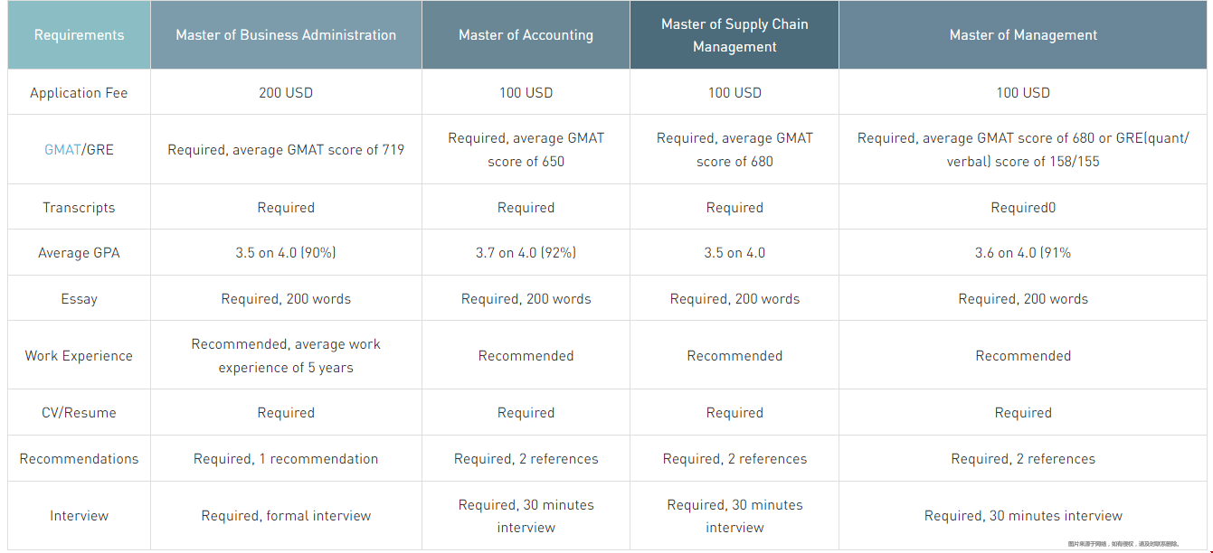
Task: Click the Interview row label
Action: 79,516
